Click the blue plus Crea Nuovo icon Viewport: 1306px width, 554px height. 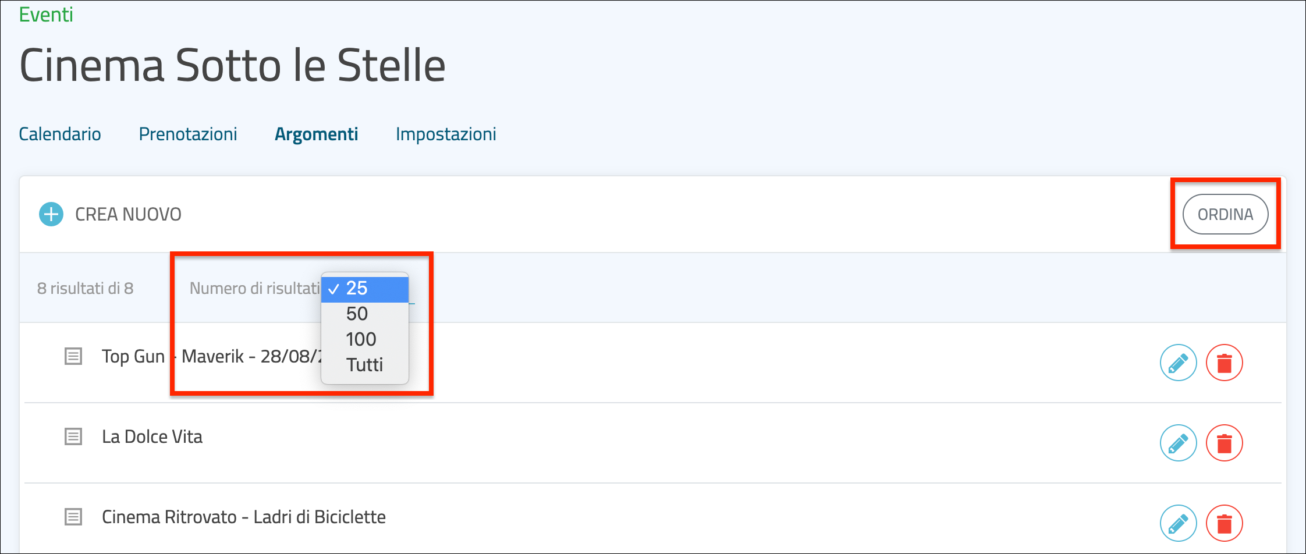coord(51,214)
